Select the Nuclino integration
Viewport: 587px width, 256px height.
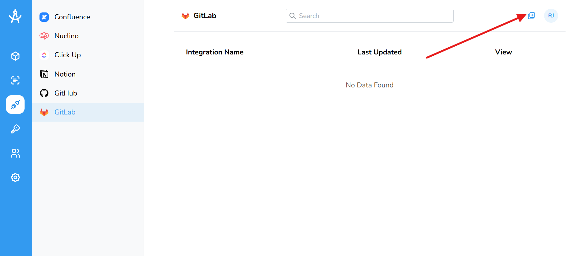[x=67, y=36]
